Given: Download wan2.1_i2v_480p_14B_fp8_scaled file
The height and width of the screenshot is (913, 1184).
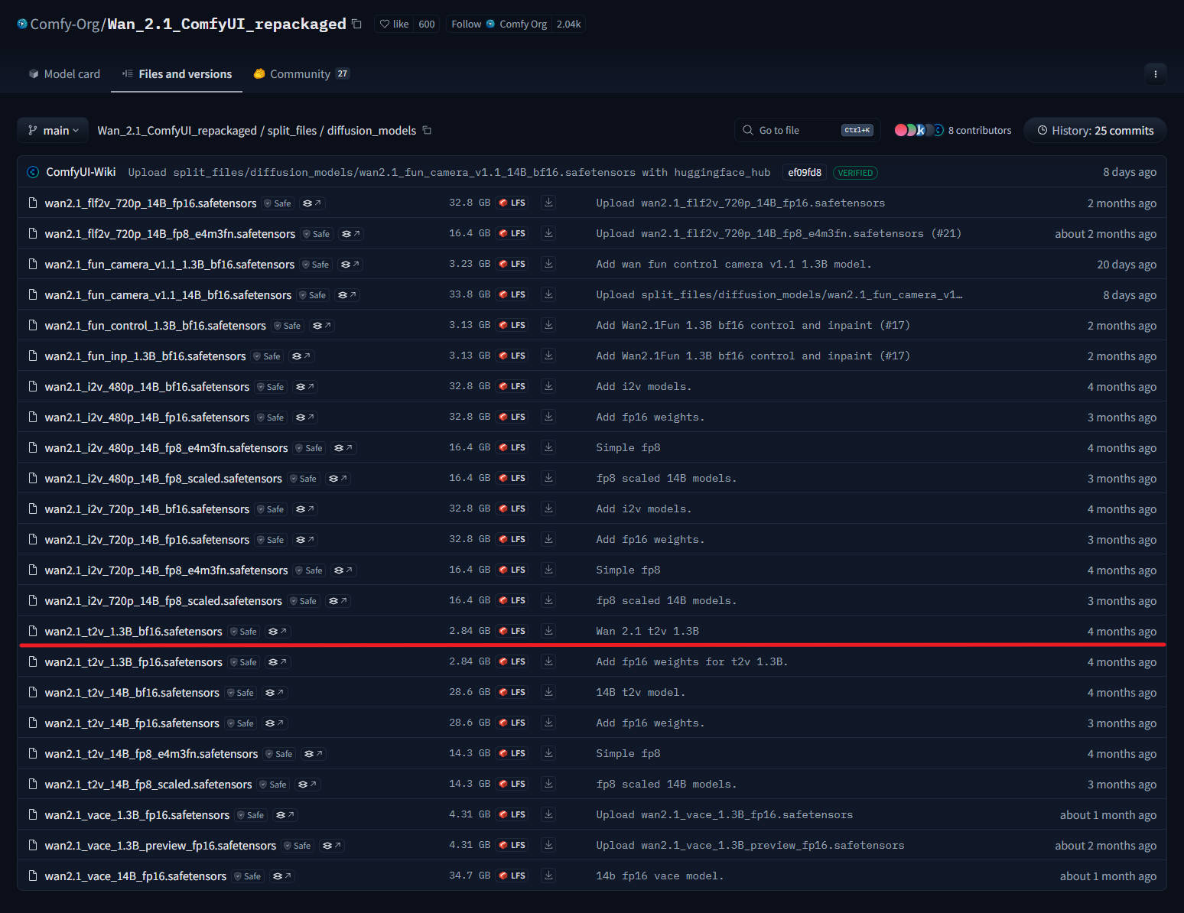Looking at the screenshot, I should pyautogui.click(x=548, y=478).
